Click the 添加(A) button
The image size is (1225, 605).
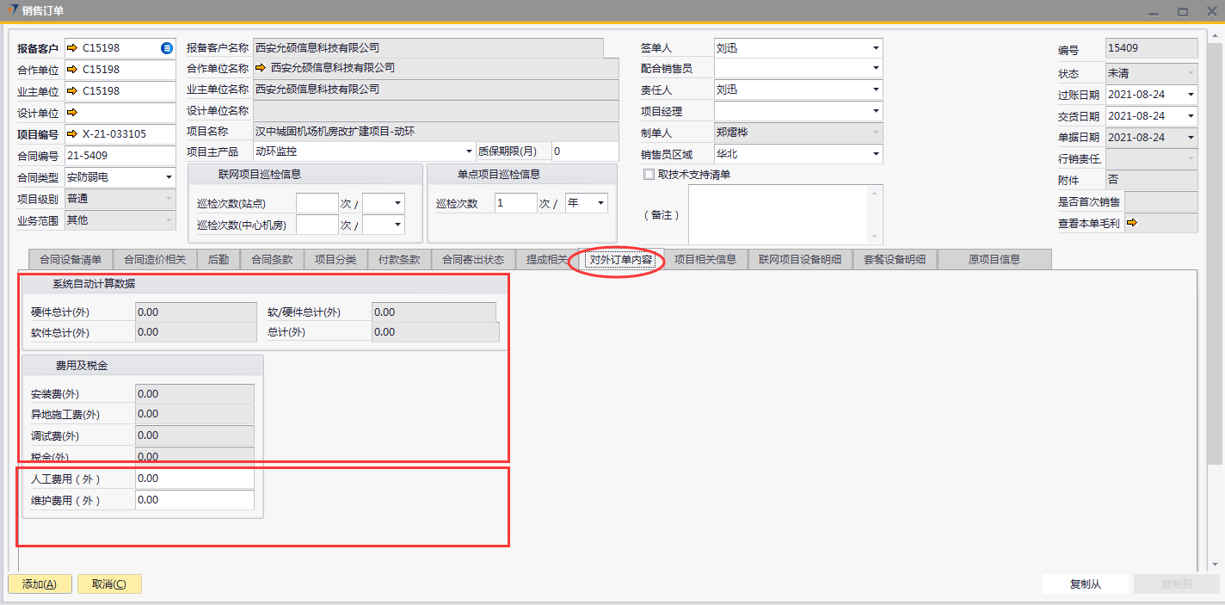[40, 584]
